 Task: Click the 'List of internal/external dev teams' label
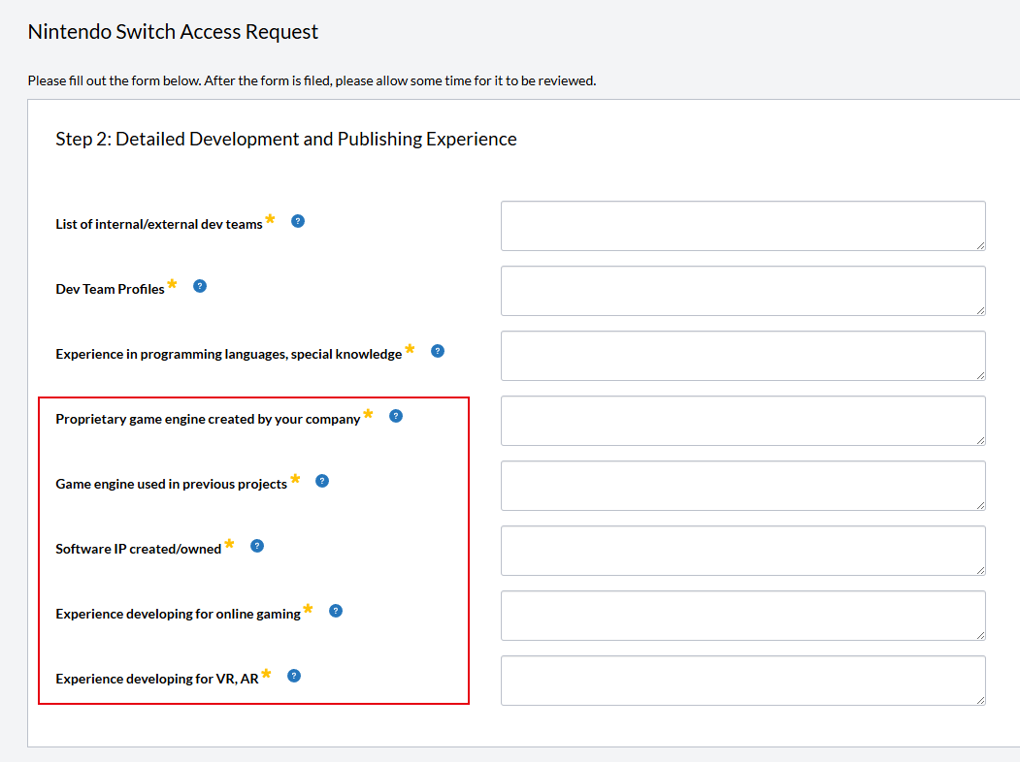click(159, 224)
